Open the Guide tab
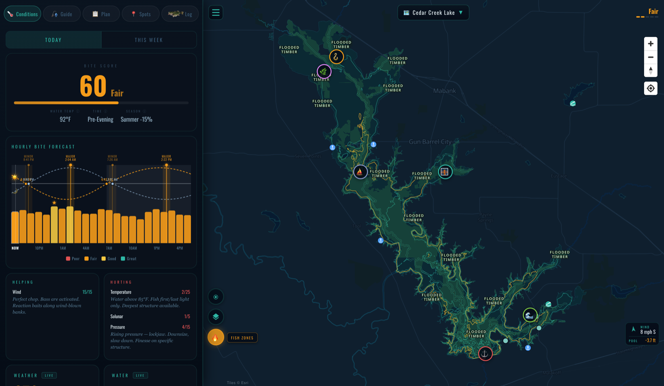The width and height of the screenshot is (664, 386). pyautogui.click(x=62, y=14)
